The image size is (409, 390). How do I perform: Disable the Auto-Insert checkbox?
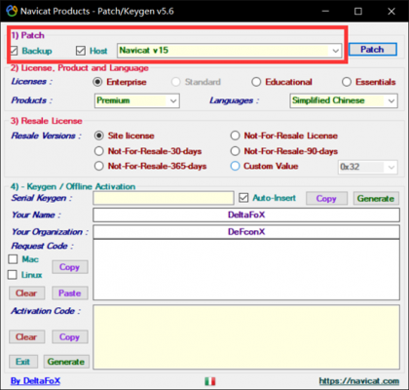coord(243,198)
